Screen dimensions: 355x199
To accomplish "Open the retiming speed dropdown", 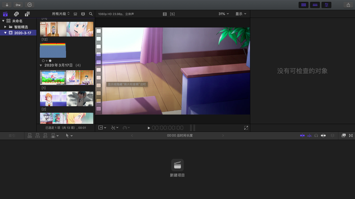I will tap(126, 128).
